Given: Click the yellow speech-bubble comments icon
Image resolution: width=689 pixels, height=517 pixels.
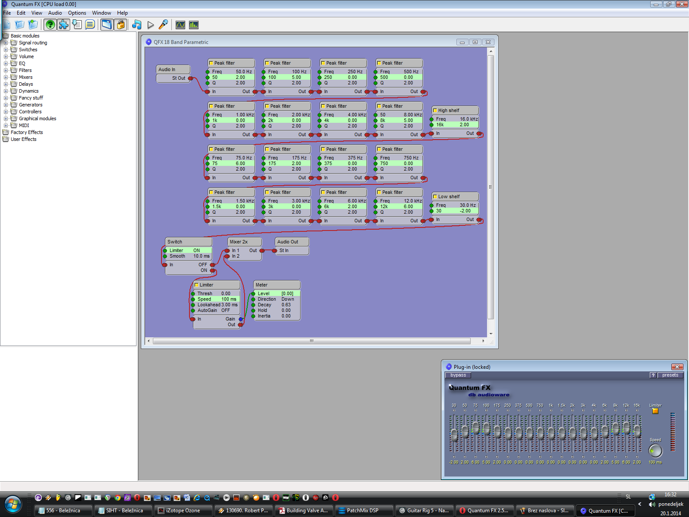Looking at the screenshot, I should pyautogui.click(x=90, y=25).
